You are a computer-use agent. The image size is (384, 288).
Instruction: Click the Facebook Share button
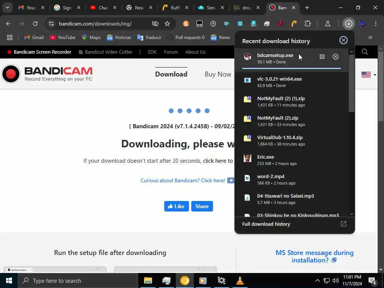tap(202, 206)
